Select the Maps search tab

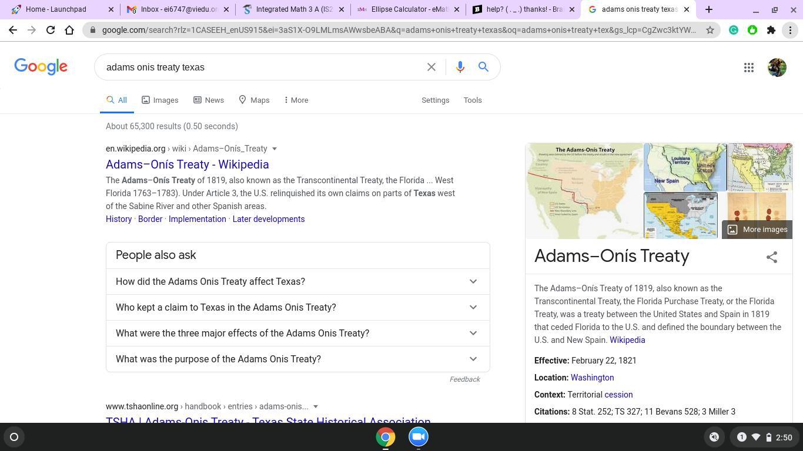(x=254, y=100)
